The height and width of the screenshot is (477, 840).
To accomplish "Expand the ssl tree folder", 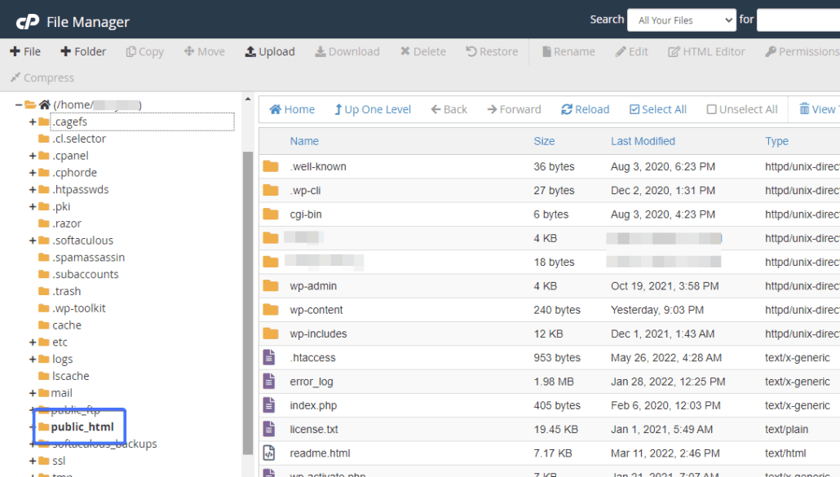I will point(33,461).
